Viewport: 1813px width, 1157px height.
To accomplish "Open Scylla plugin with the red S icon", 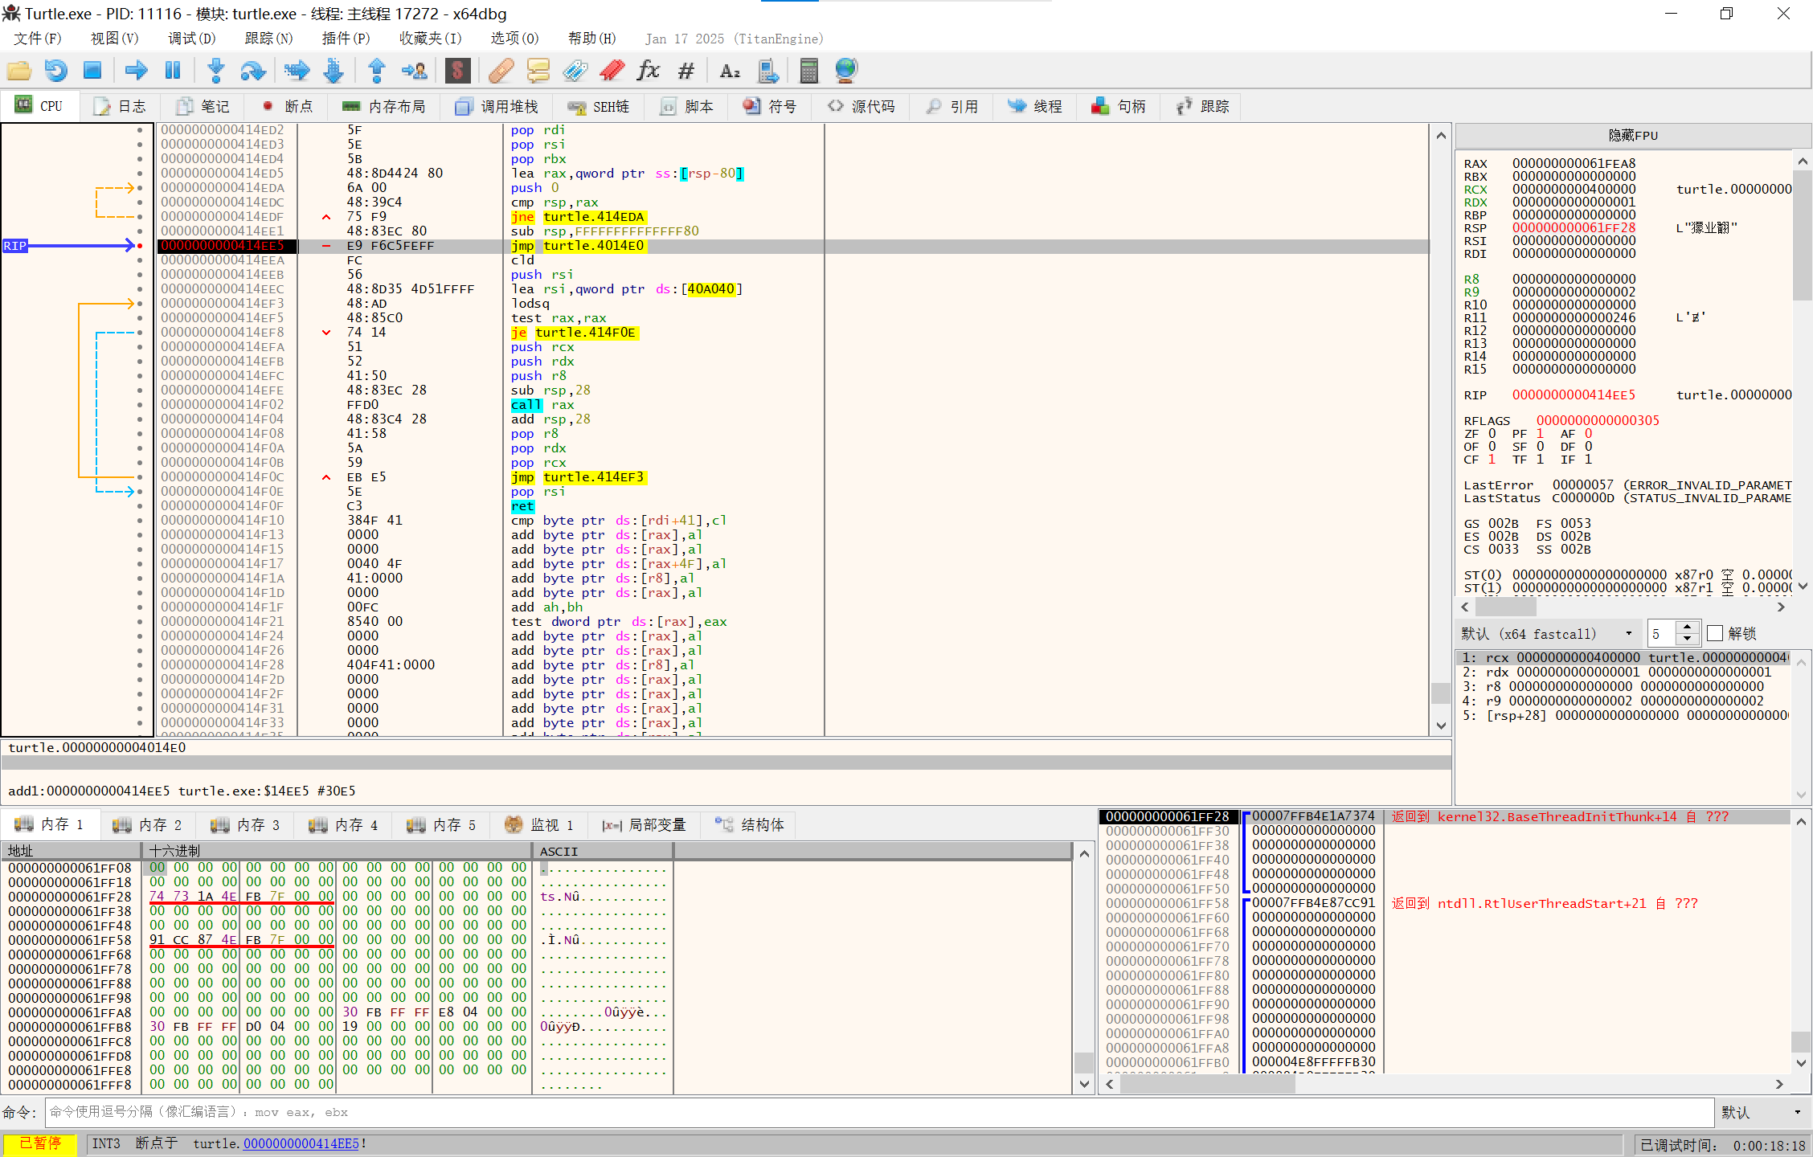I will point(457,71).
